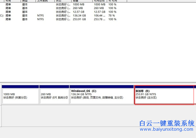This screenshot has width=196, height=138.
Task: Click 100 % cell in 253.91 GB row
Action: pyautogui.click(x=112, y=19)
